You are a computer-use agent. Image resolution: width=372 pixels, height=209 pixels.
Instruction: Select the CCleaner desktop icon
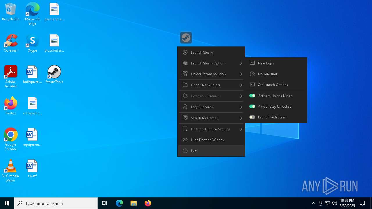point(11,43)
